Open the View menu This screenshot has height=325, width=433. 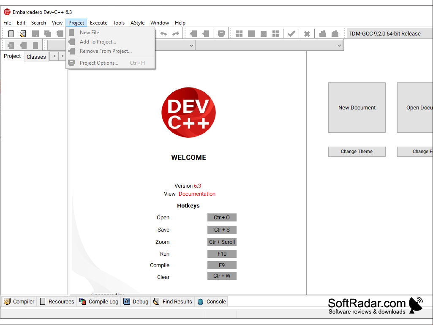click(57, 23)
